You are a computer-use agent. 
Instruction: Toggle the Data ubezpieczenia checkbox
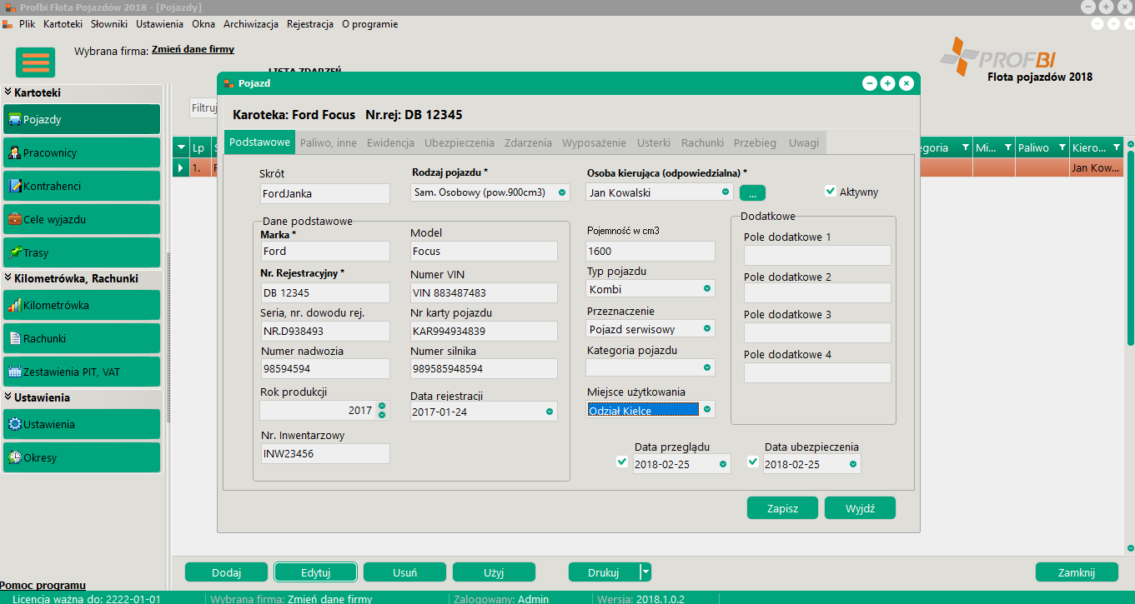pyautogui.click(x=753, y=462)
